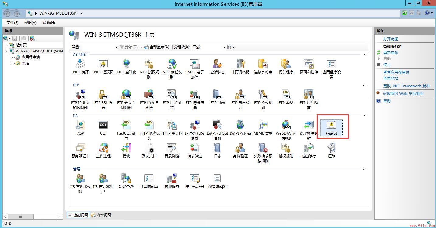This screenshot has height=228, width=436.
Task: Open 连接字符串 feature
Action: [263, 66]
